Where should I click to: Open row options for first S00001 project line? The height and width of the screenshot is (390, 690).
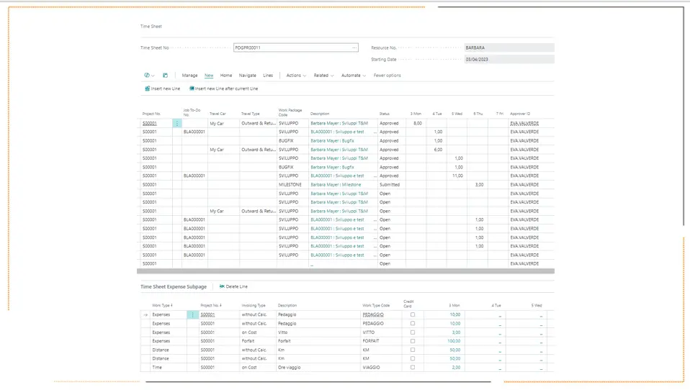click(177, 124)
